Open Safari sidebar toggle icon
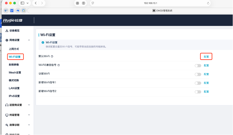Viewport: 233px width, 135px height. click(x=22, y=3)
